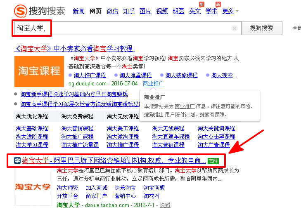Expand the 更多 dropdown arrow
The height and width of the screenshot is (212, 301).
[237, 11]
